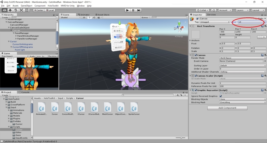Click the scene orientation gizmo
The height and width of the screenshot is (143, 267).
pos(179,27)
